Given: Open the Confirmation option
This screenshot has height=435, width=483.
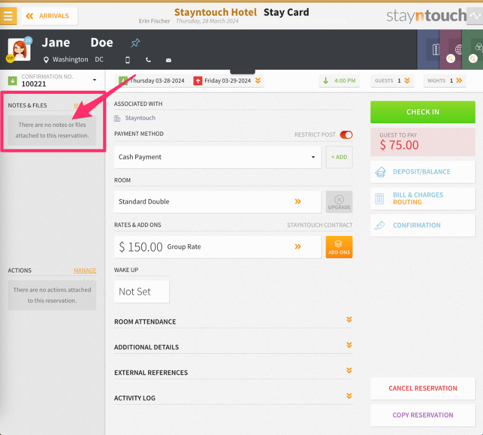Looking at the screenshot, I should pyautogui.click(x=423, y=225).
